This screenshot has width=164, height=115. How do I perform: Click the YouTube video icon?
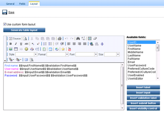[x=69, y=49]
